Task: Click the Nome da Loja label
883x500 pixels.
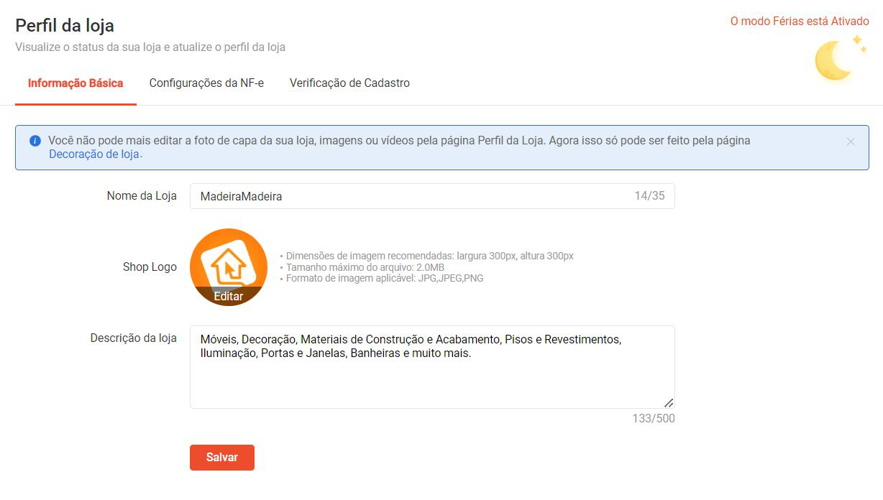Action: click(x=142, y=195)
